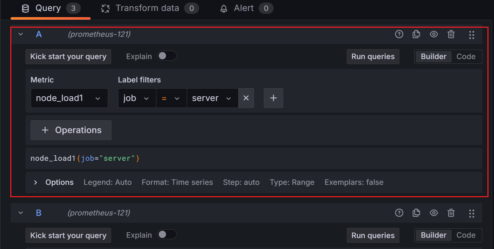Switch query A editor to Code mode
This screenshot has width=494, height=249.
click(466, 56)
